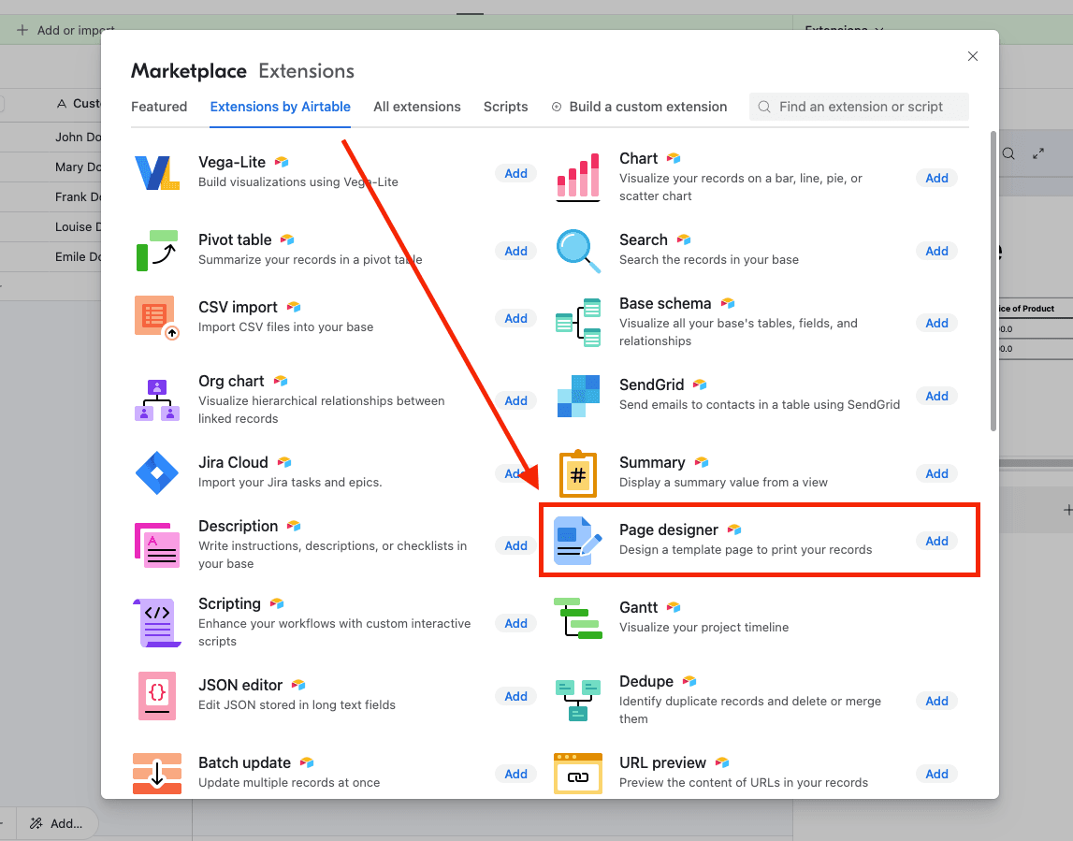Click the Page designer extension icon
1073x841 pixels.
pos(577,539)
